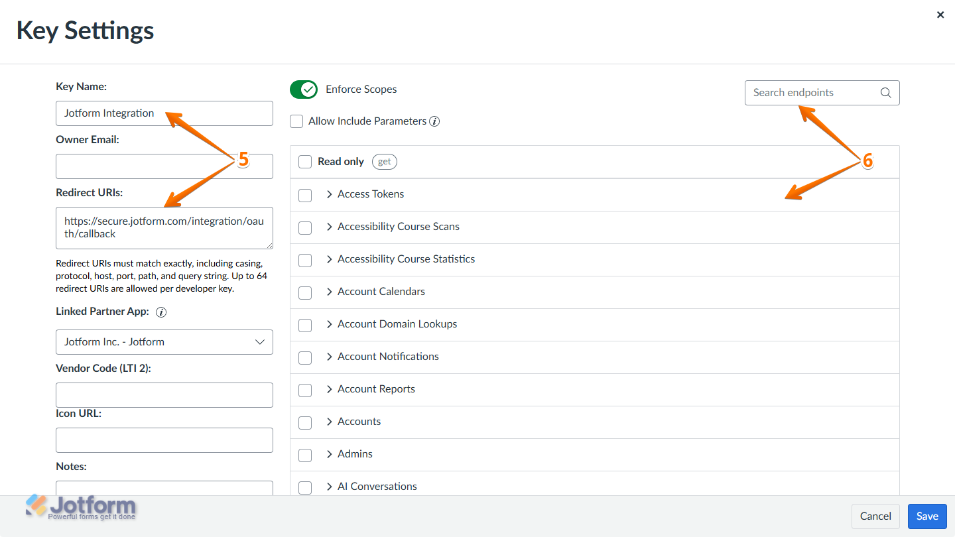Screen dimensions: 955x537
Task: Click the search magnifier icon in endpoints box
Action: [885, 93]
